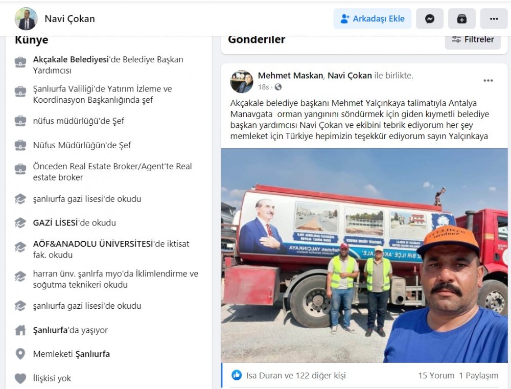Open the AÖF&ANADOLU ÜNİVERSİTESİ link
The image size is (511, 389).
[x=93, y=244]
